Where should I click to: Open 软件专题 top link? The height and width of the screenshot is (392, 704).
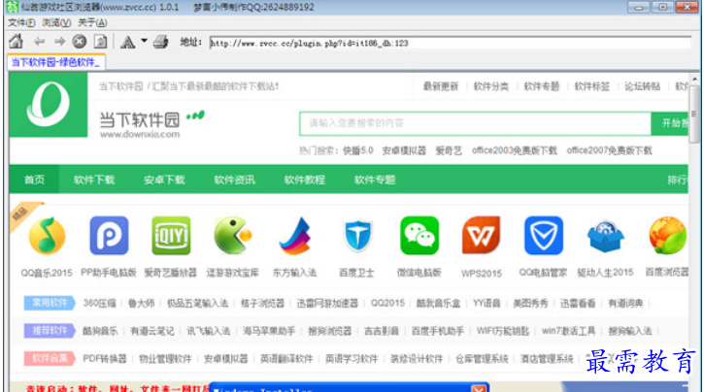click(542, 86)
